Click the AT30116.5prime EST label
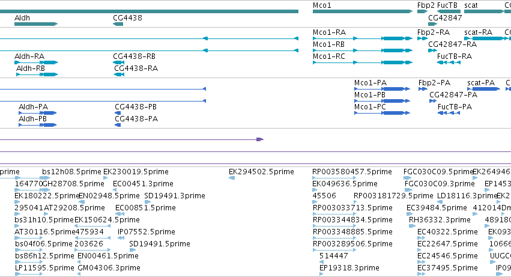Image resolution: width=511 pixels, height=277 pixels. pyautogui.click(x=45, y=233)
